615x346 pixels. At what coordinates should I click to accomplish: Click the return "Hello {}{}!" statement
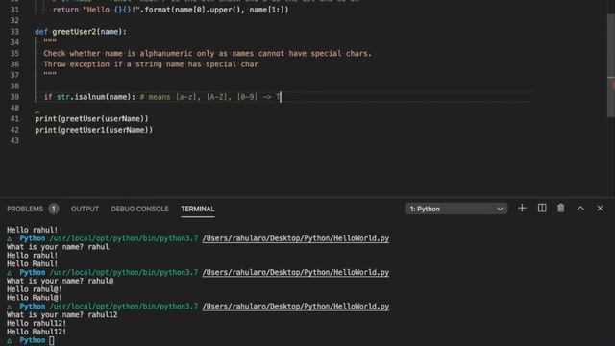pos(171,10)
